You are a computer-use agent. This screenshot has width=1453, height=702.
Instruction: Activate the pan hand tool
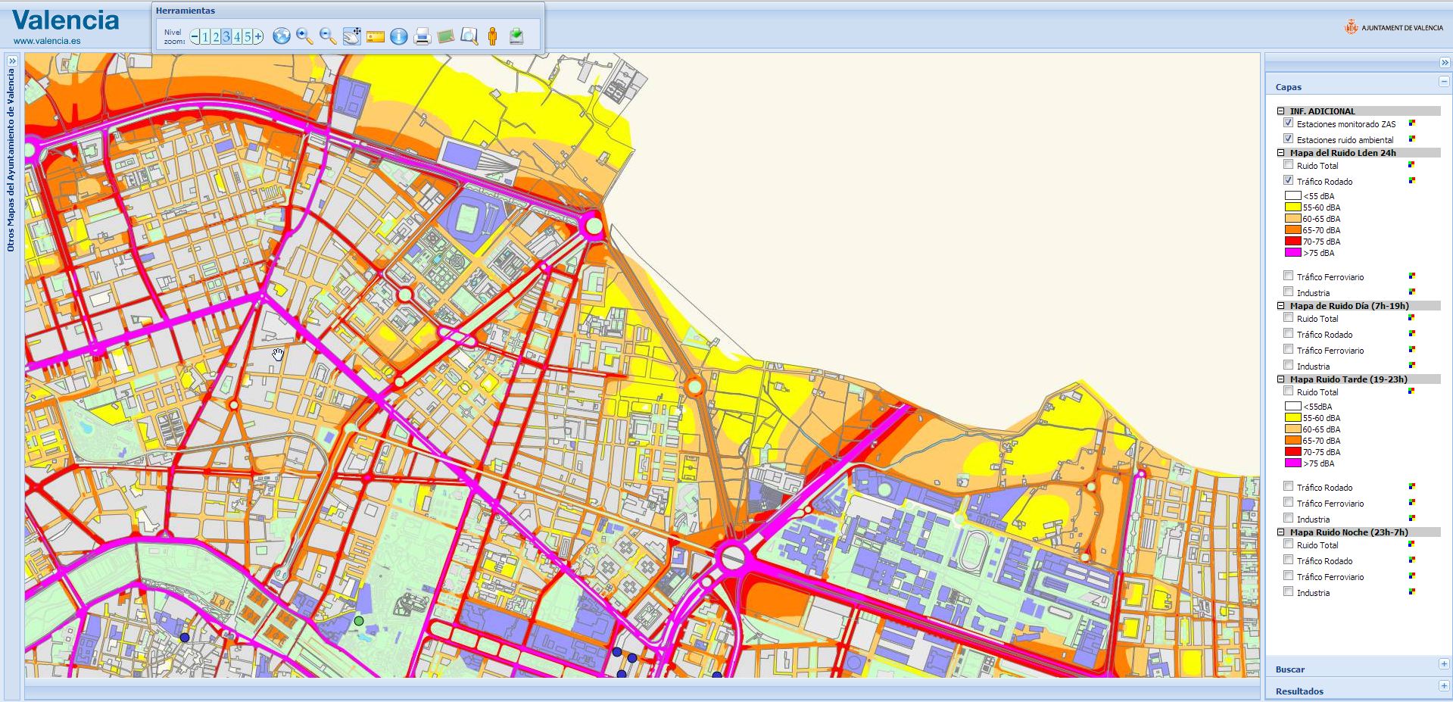351,36
